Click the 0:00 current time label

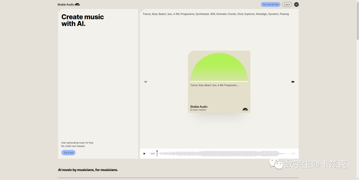click(152, 154)
